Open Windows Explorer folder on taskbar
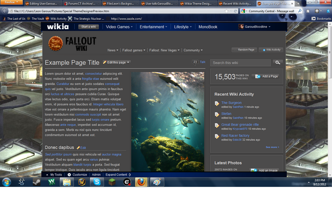Screen dimensions: 332x219 [67, 182]
